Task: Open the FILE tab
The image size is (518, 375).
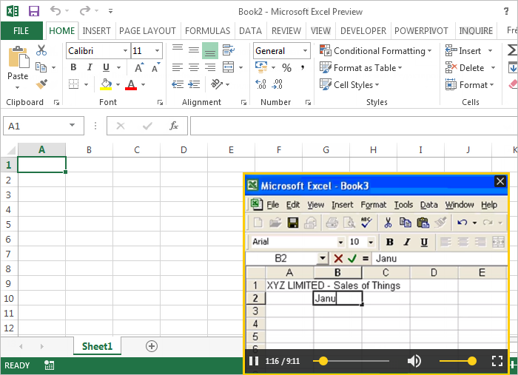Action: coord(21,31)
